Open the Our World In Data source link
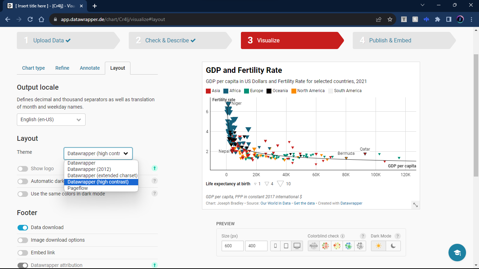 [275, 203]
